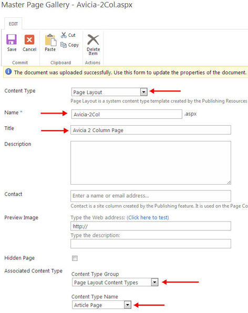Focus the Description text area
The image size is (248, 313).
[151, 163]
